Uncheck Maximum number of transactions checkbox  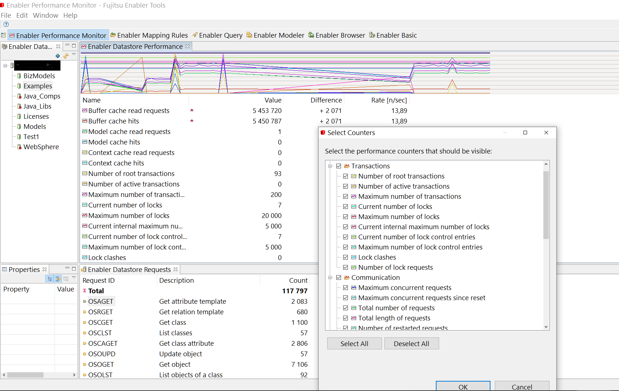tap(346, 196)
